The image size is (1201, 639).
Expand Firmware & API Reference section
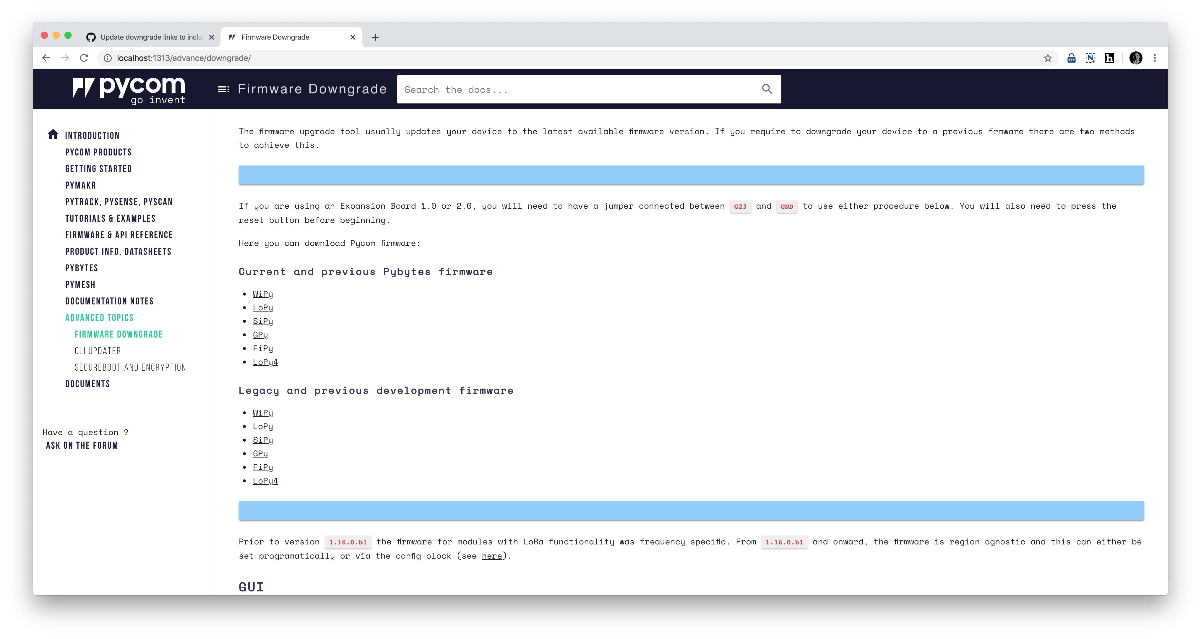[119, 235]
